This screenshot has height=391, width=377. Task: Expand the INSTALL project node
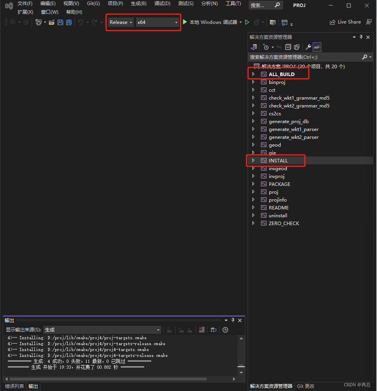click(x=254, y=160)
